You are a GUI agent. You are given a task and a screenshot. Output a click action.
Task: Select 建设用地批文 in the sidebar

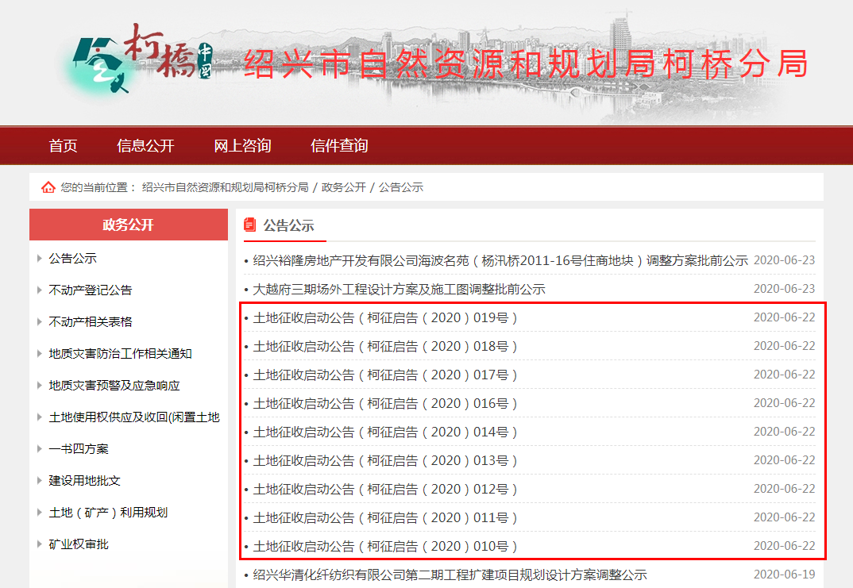pyautogui.click(x=84, y=481)
